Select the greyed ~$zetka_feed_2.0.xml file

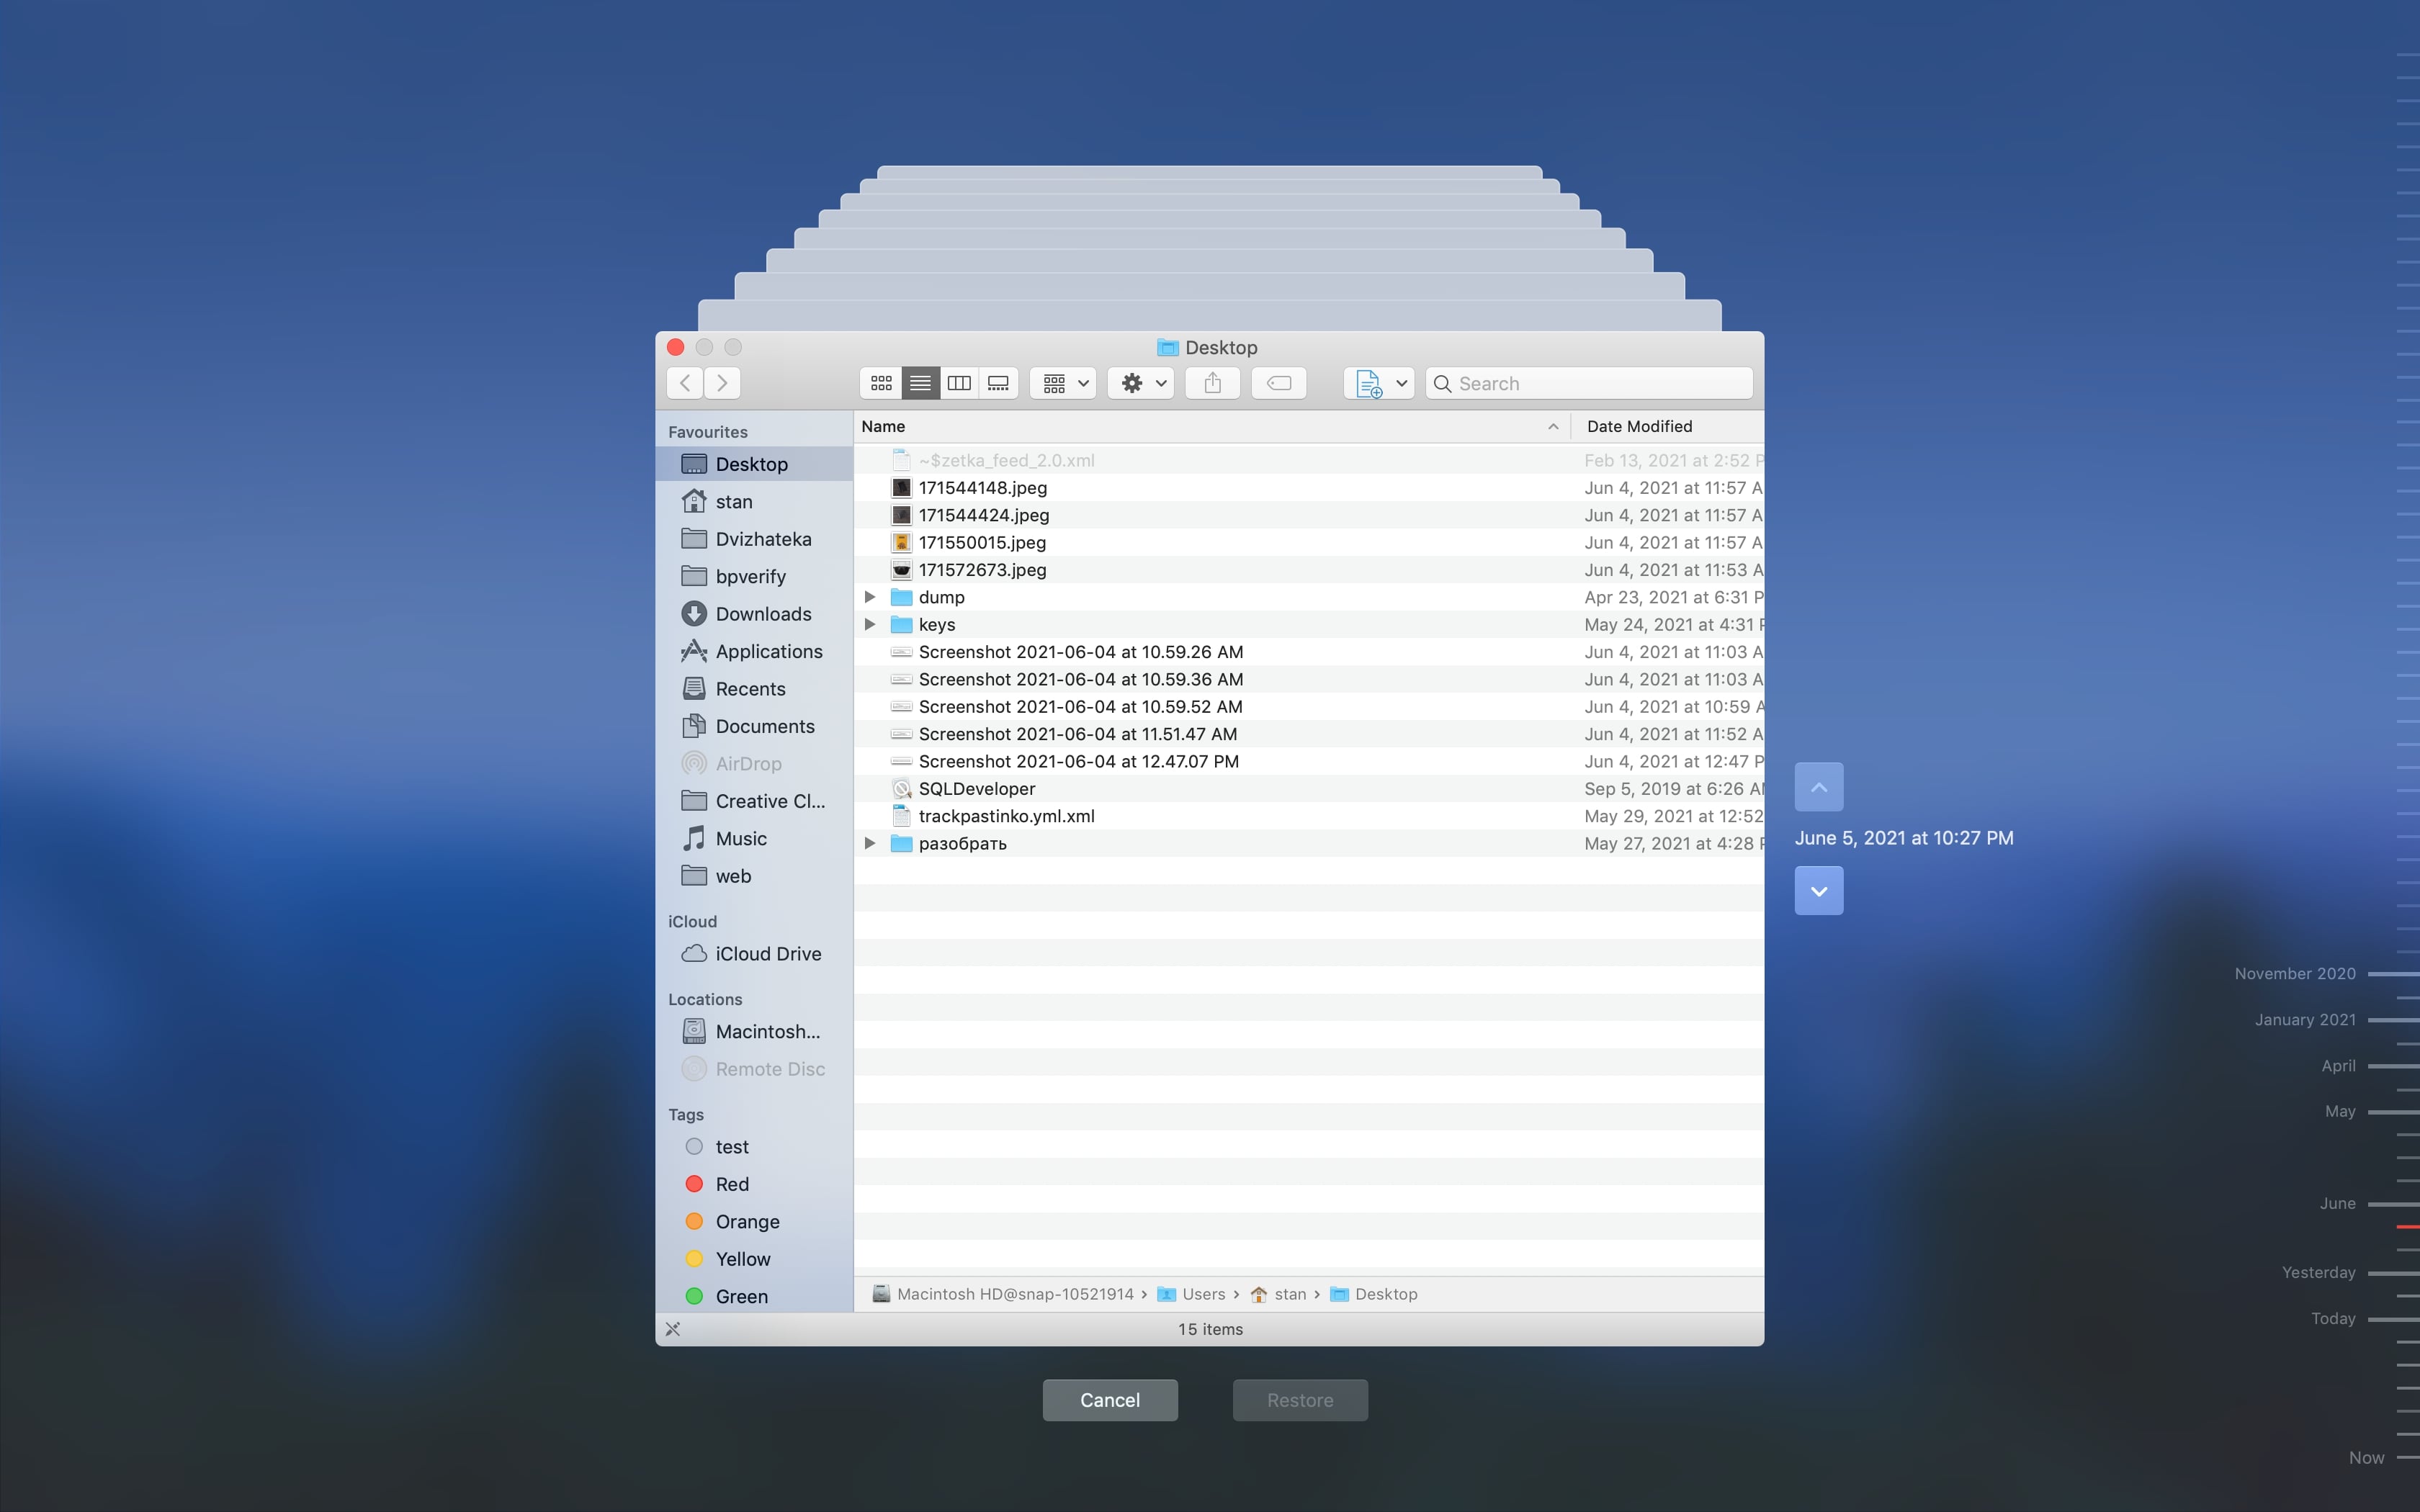point(1309,460)
